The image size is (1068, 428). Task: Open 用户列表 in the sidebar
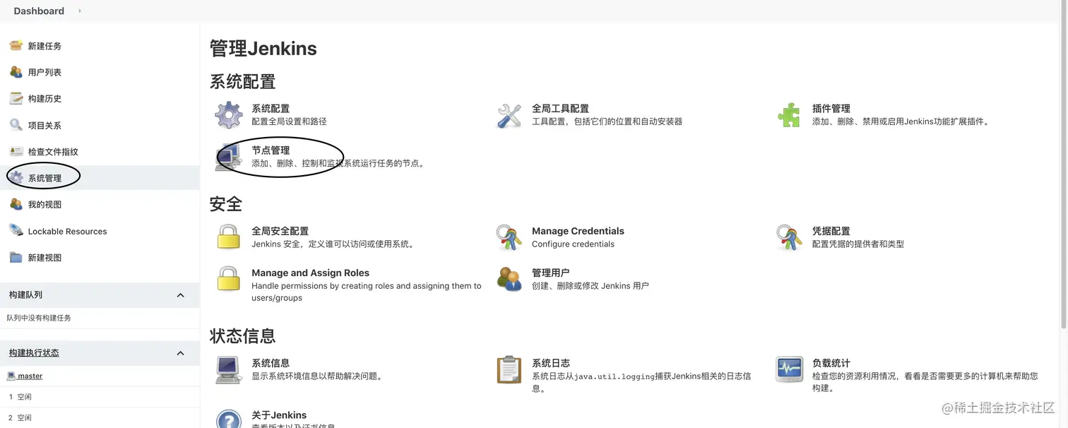pos(44,72)
